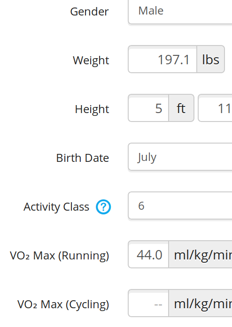Click the Height feet field showing 5
This screenshot has width=232, height=327.
[x=148, y=108]
